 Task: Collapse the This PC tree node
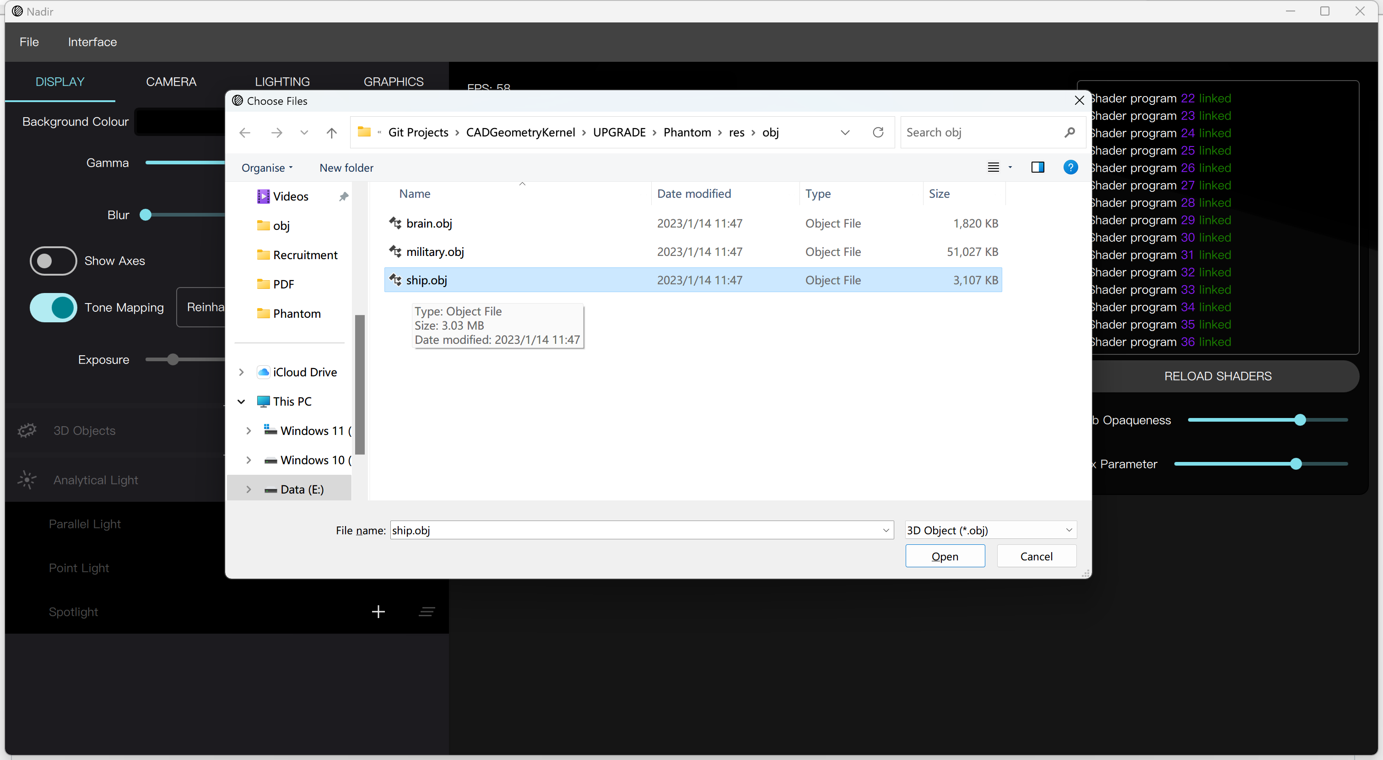241,401
